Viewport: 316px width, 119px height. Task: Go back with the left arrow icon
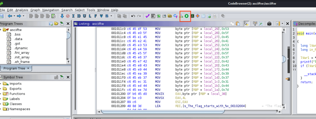10,16
